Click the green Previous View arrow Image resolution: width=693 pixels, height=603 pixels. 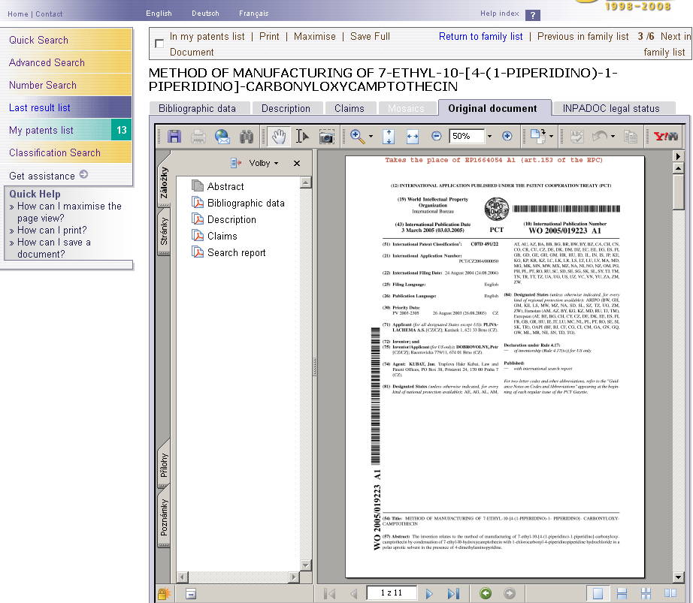point(486,593)
